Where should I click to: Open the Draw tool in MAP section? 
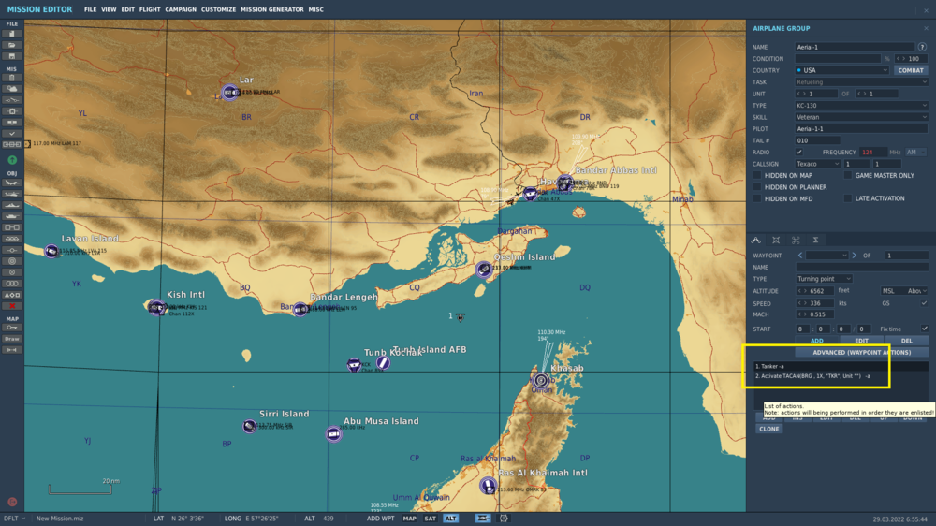tap(12, 339)
